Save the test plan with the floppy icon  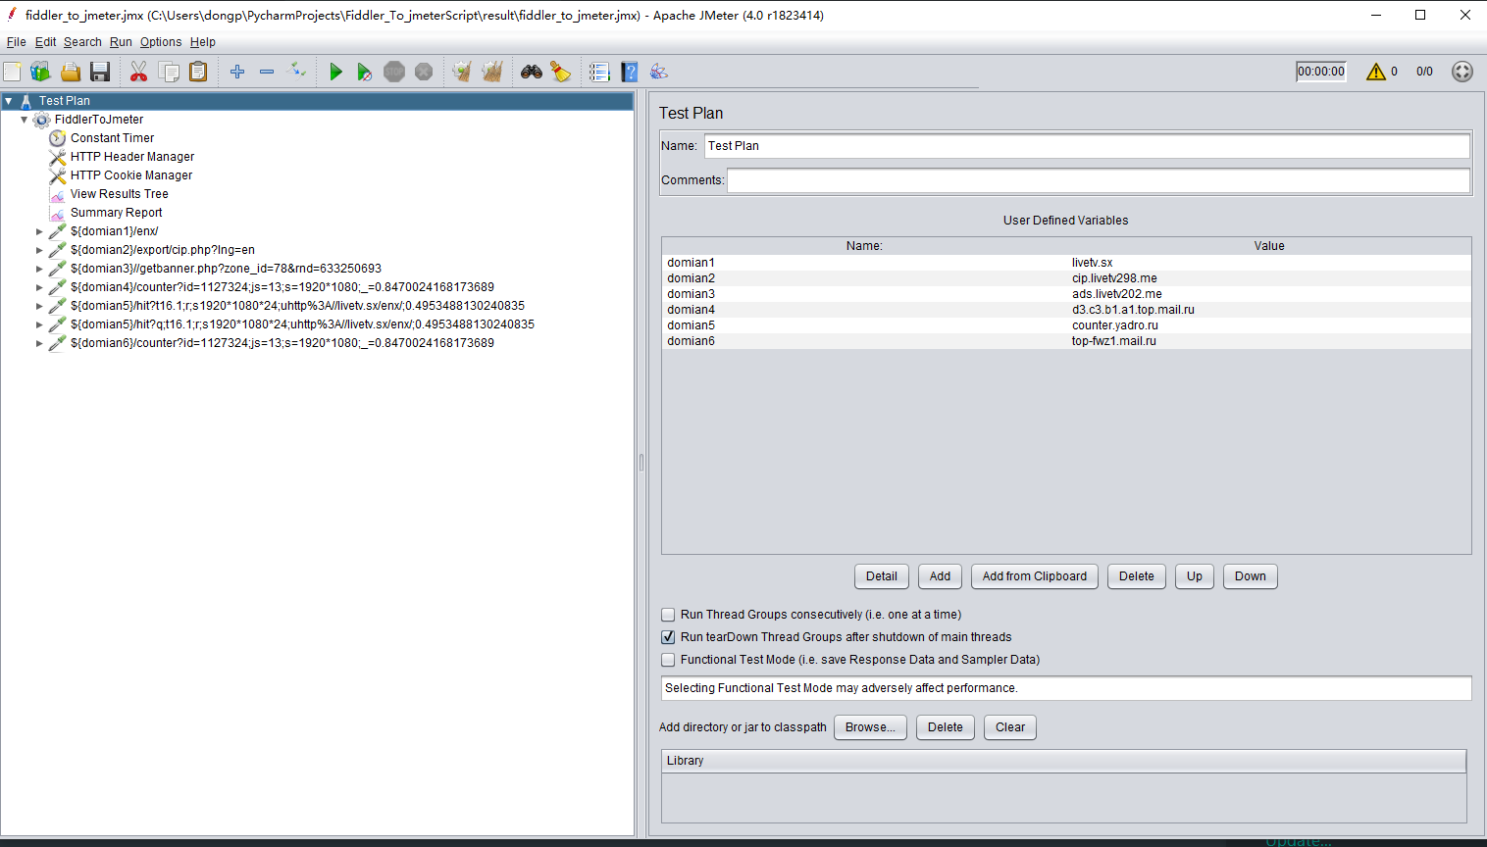[x=100, y=72]
